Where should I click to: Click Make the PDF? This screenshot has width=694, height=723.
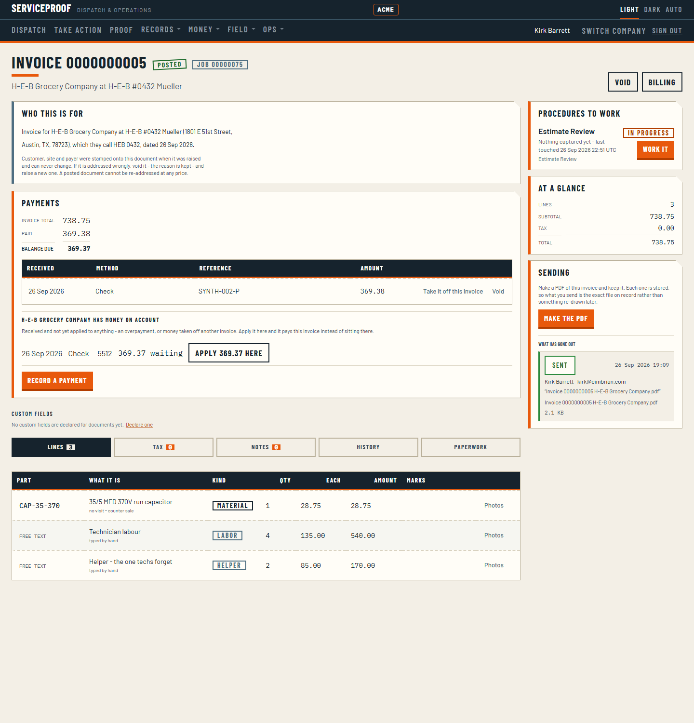click(566, 319)
